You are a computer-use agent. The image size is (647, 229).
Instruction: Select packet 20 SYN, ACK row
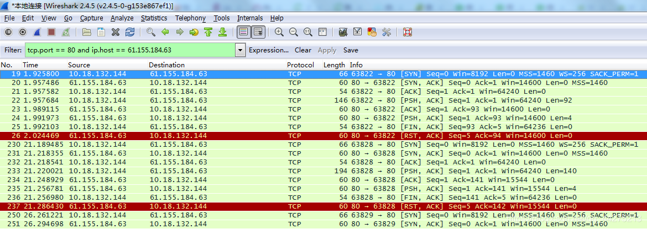click(323, 83)
